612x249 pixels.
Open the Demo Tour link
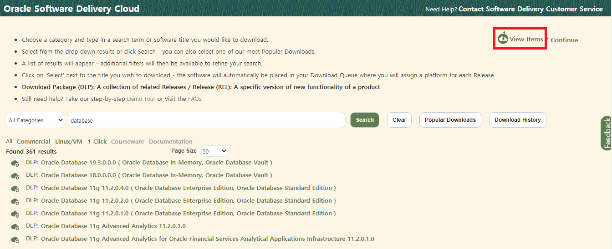tap(141, 99)
